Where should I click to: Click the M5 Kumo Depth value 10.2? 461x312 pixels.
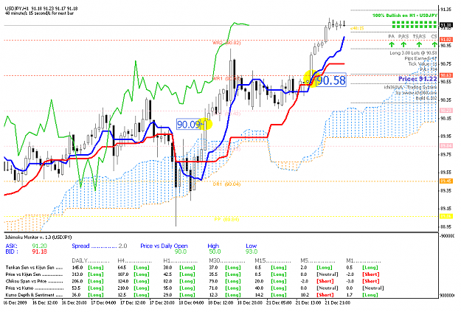click(305, 295)
